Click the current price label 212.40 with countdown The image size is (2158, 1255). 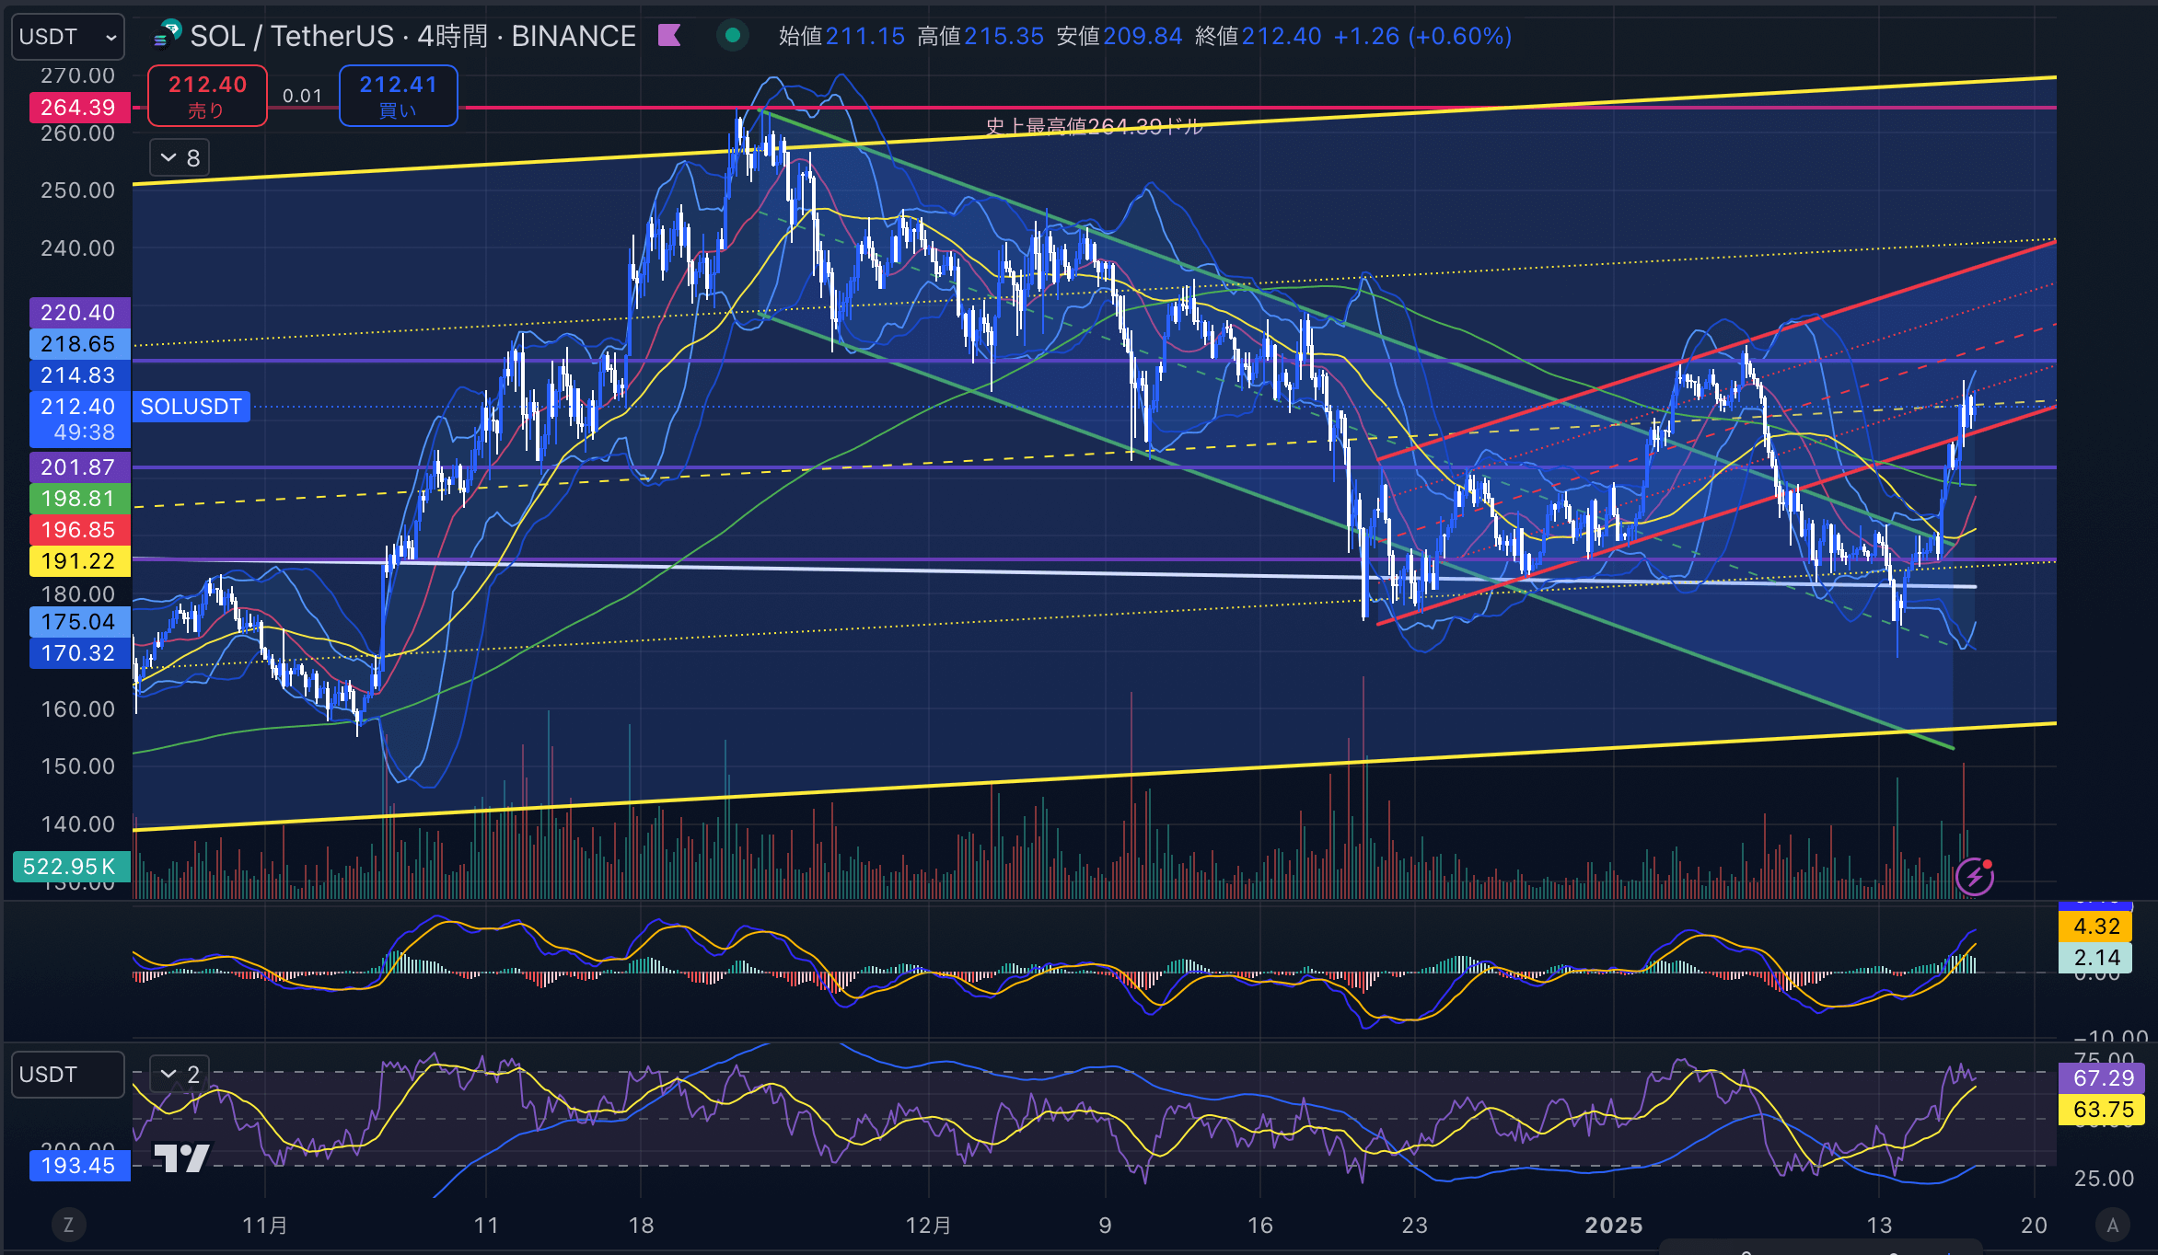click(x=79, y=420)
